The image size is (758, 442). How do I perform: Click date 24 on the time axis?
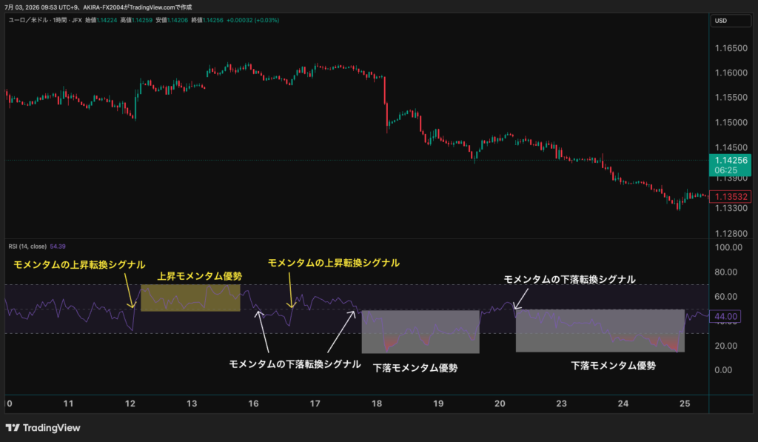point(623,404)
